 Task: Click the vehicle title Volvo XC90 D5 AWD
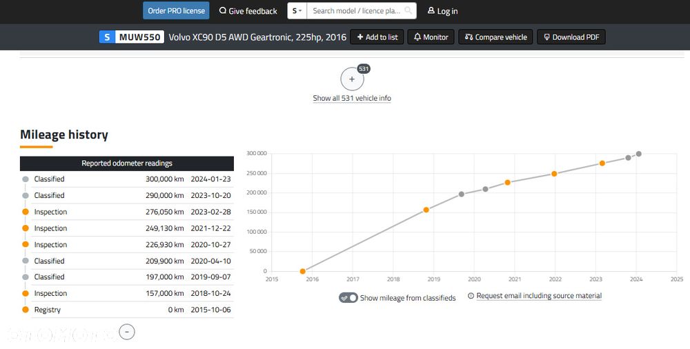(257, 37)
